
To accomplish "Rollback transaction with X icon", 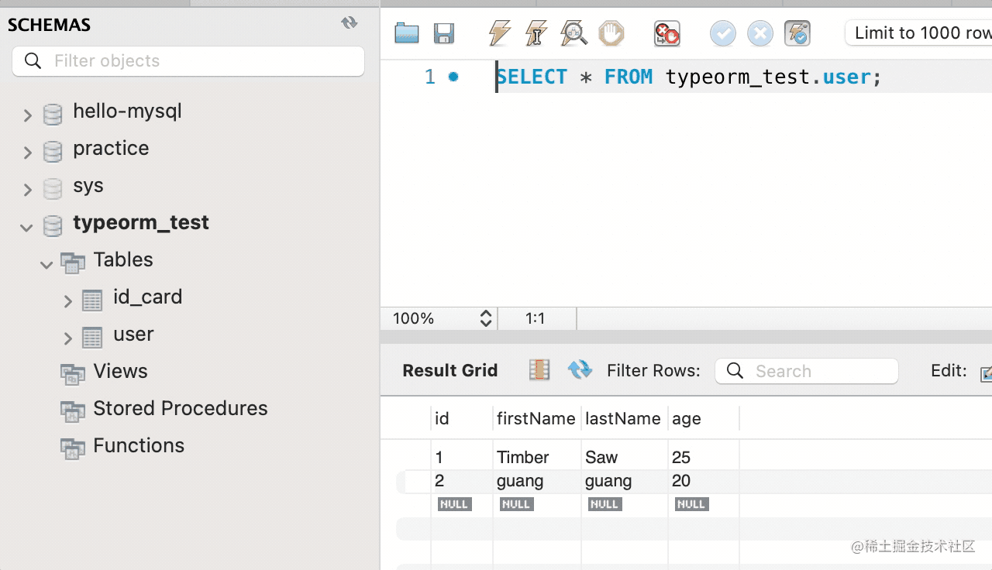I will pyautogui.click(x=760, y=33).
